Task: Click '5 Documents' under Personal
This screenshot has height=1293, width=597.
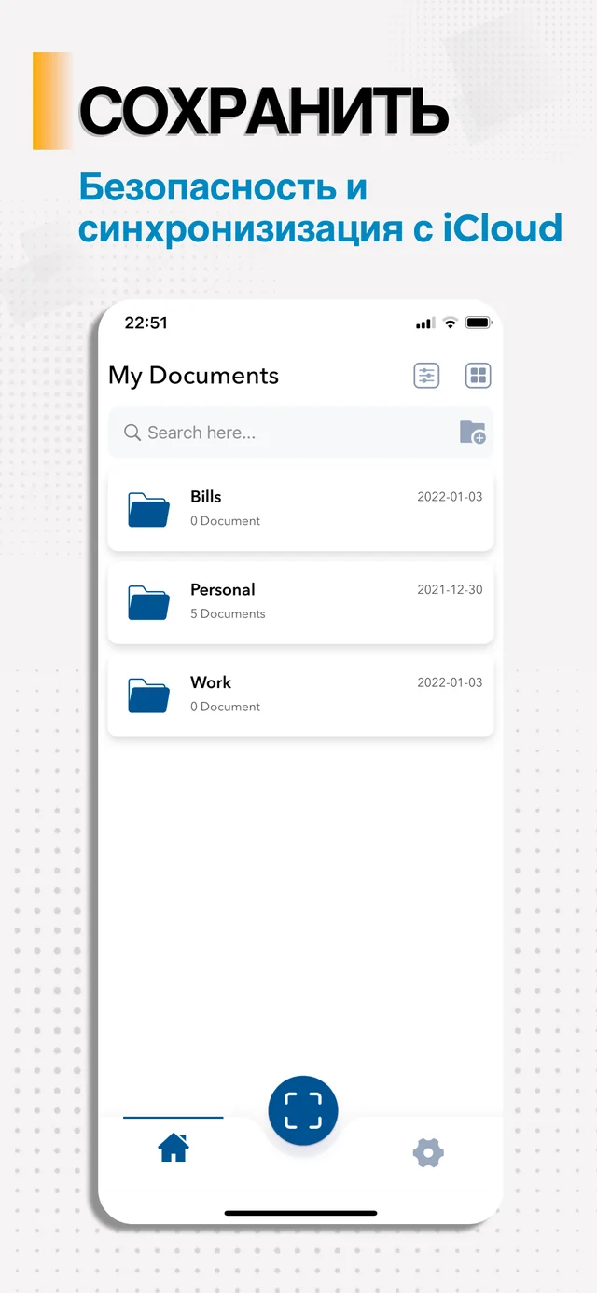Action: coord(228,613)
